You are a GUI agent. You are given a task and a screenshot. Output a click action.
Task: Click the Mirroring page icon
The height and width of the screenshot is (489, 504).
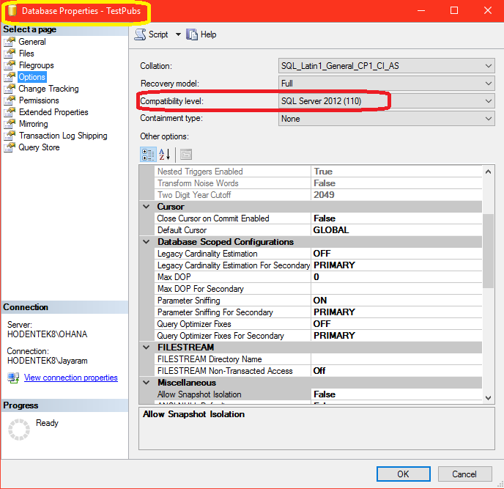[10, 124]
